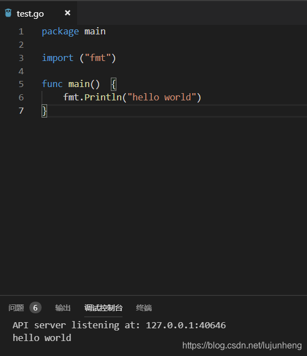Click the opening brace on line 5

coord(114,84)
